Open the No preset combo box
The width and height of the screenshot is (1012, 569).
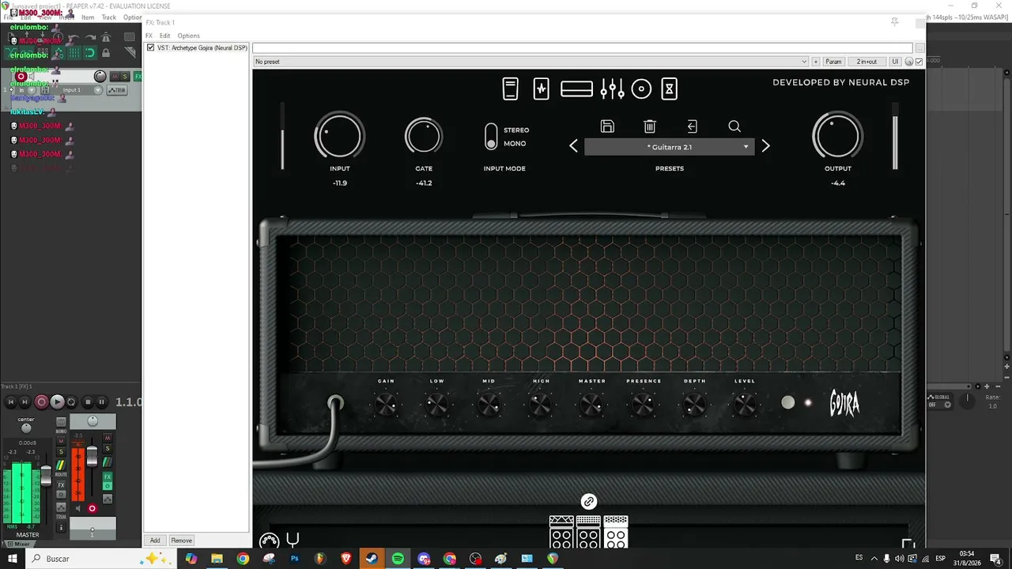click(x=531, y=62)
